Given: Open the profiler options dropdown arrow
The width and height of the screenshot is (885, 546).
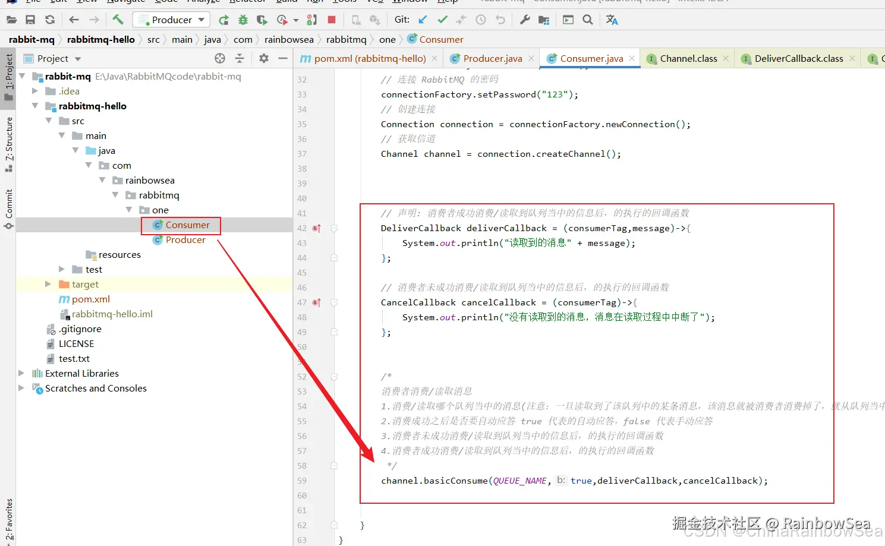Looking at the screenshot, I should click(295, 20).
